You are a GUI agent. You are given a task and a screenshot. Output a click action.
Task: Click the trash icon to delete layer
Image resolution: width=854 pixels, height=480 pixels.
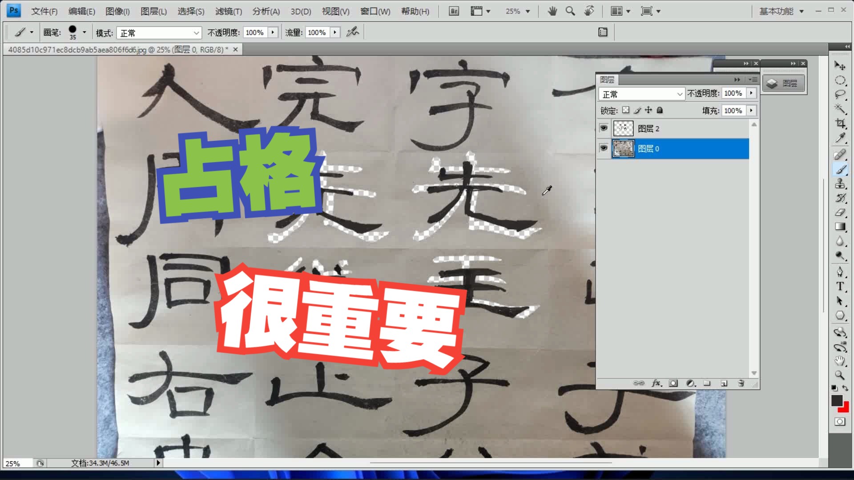pos(741,383)
